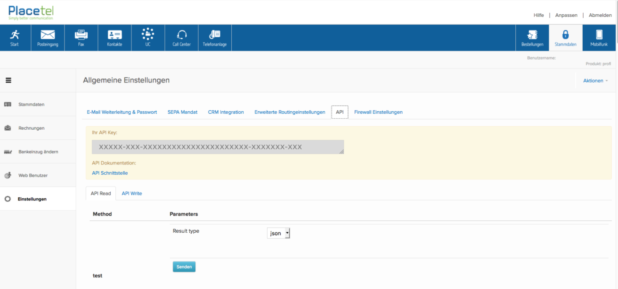
Task: Open Bestellungen orders icon
Action: (532, 35)
